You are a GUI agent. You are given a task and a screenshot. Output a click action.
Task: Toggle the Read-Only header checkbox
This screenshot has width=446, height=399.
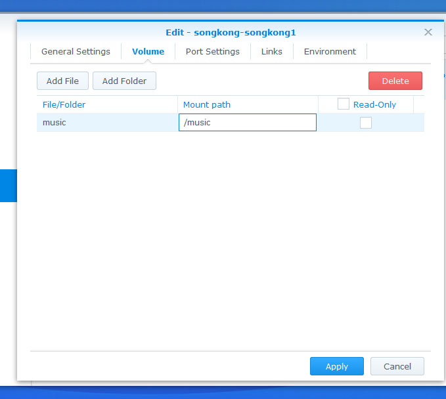click(344, 104)
